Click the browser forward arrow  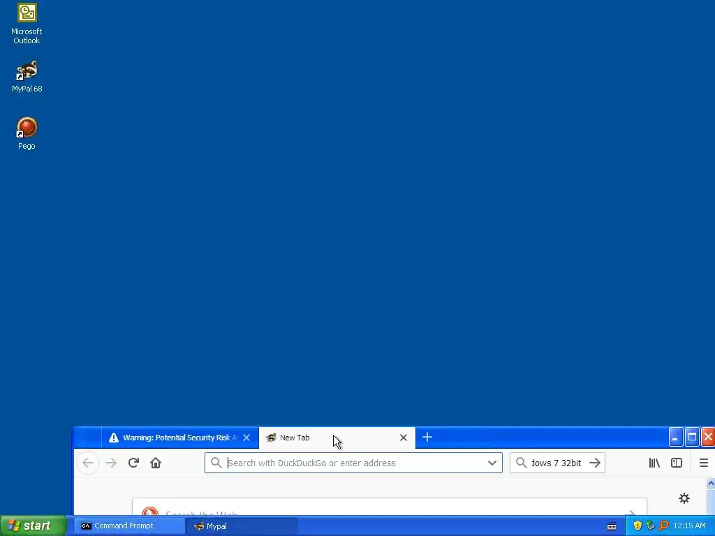111,463
